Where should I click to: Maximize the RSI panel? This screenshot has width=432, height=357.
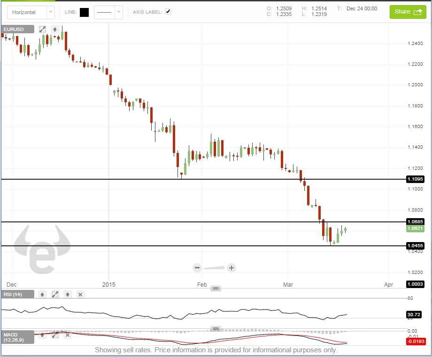pos(55,295)
